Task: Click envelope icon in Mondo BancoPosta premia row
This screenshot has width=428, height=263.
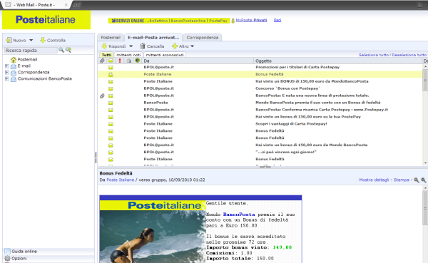Action: click(x=111, y=103)
